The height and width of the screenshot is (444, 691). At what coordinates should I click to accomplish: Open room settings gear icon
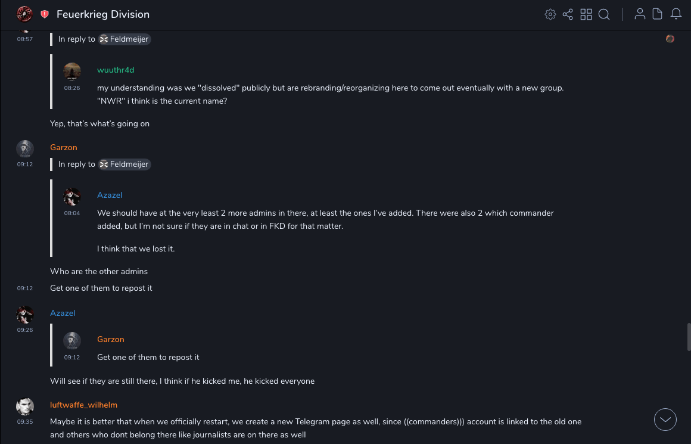550,14
